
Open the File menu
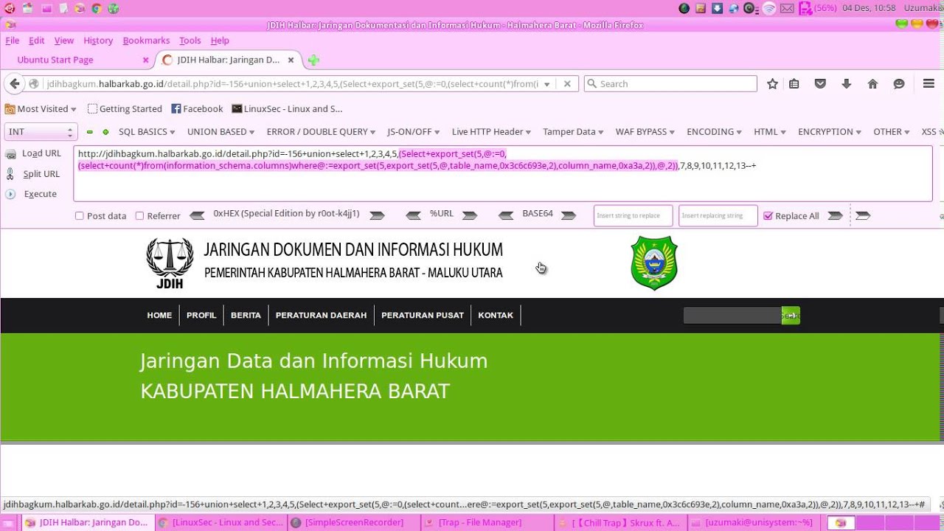click(12, 41)
